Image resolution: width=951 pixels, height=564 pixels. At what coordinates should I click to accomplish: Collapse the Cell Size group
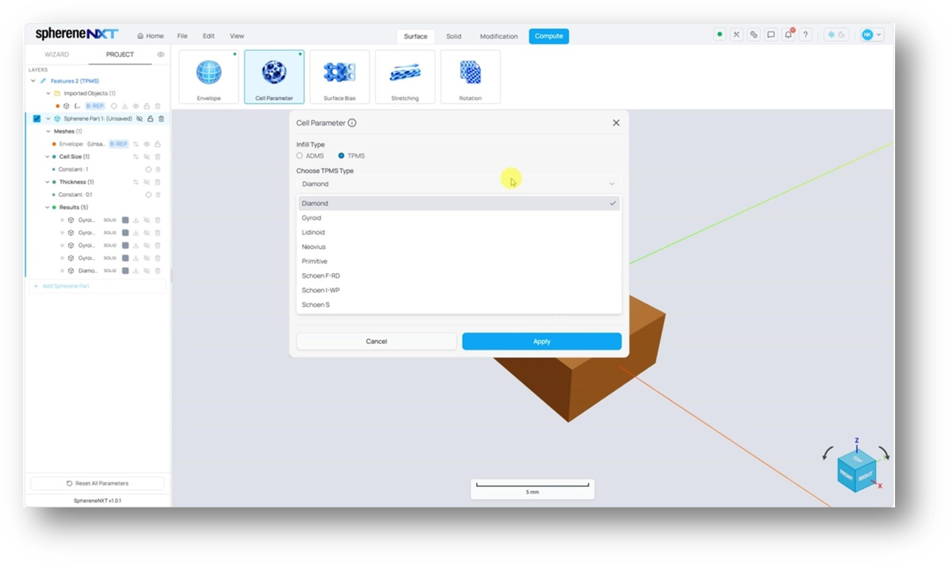coord(48,157)
